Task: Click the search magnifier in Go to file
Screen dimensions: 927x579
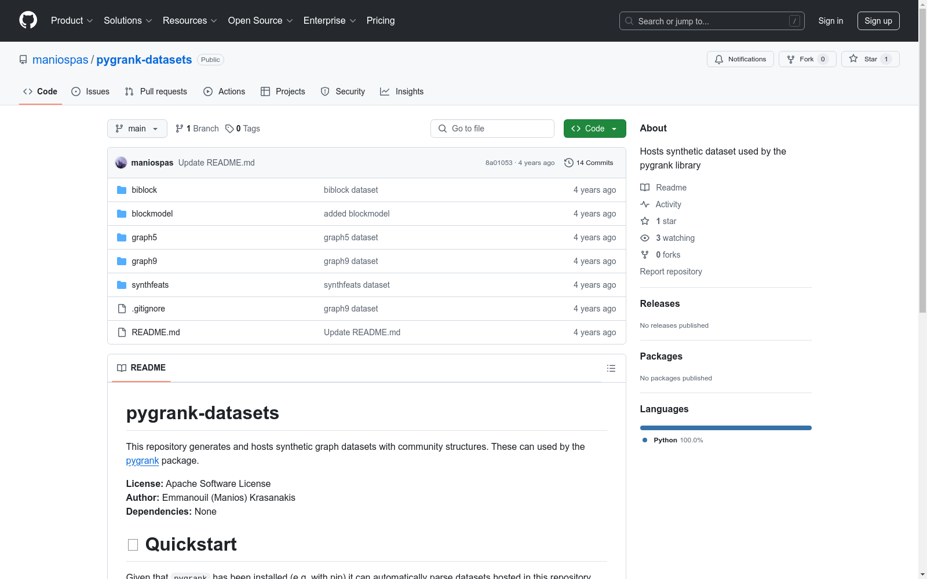Action: pos(443,129)
